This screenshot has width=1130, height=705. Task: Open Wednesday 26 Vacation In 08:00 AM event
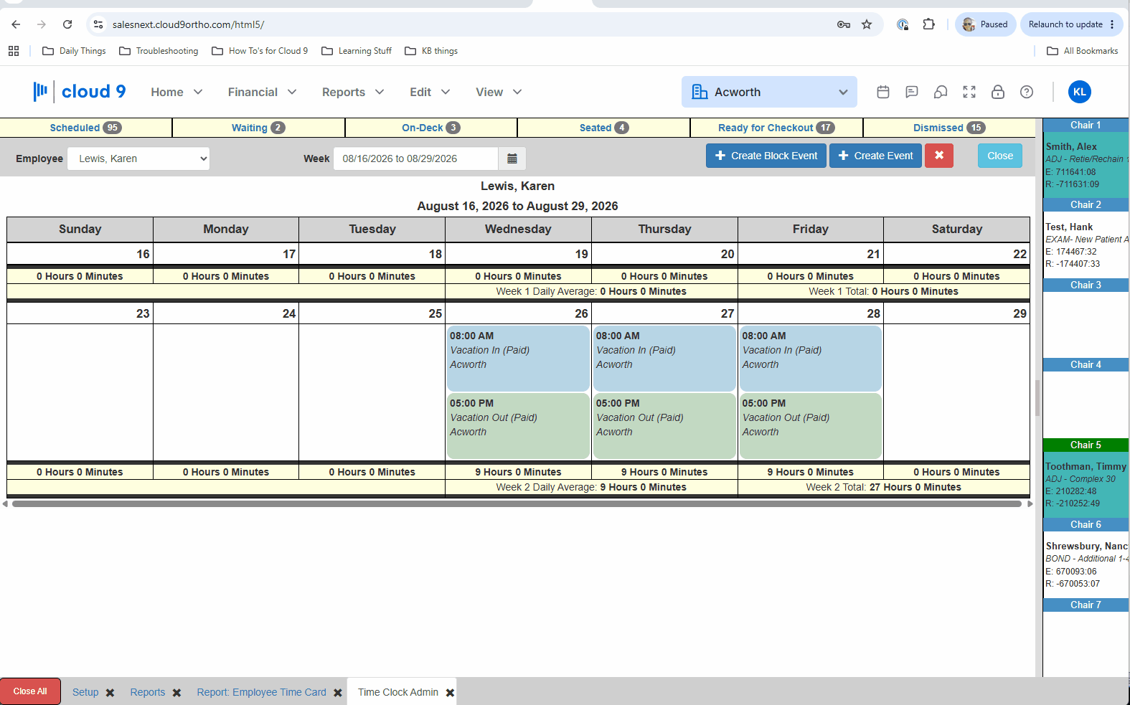click(x=518, y=359)
